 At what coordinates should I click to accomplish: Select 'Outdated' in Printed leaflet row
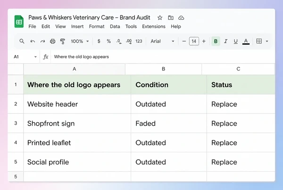pyautogui.click(x=169, y=142)
